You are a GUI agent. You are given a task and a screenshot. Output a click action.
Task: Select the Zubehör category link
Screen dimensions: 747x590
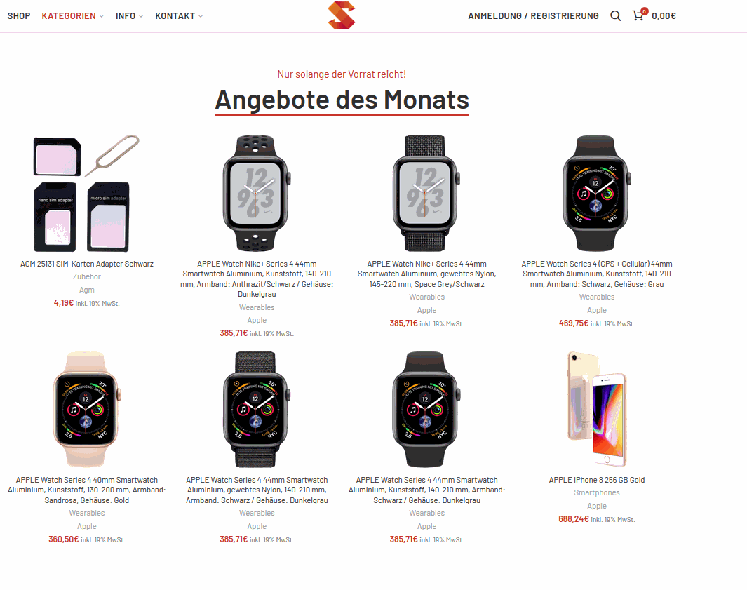click(87, 276)
